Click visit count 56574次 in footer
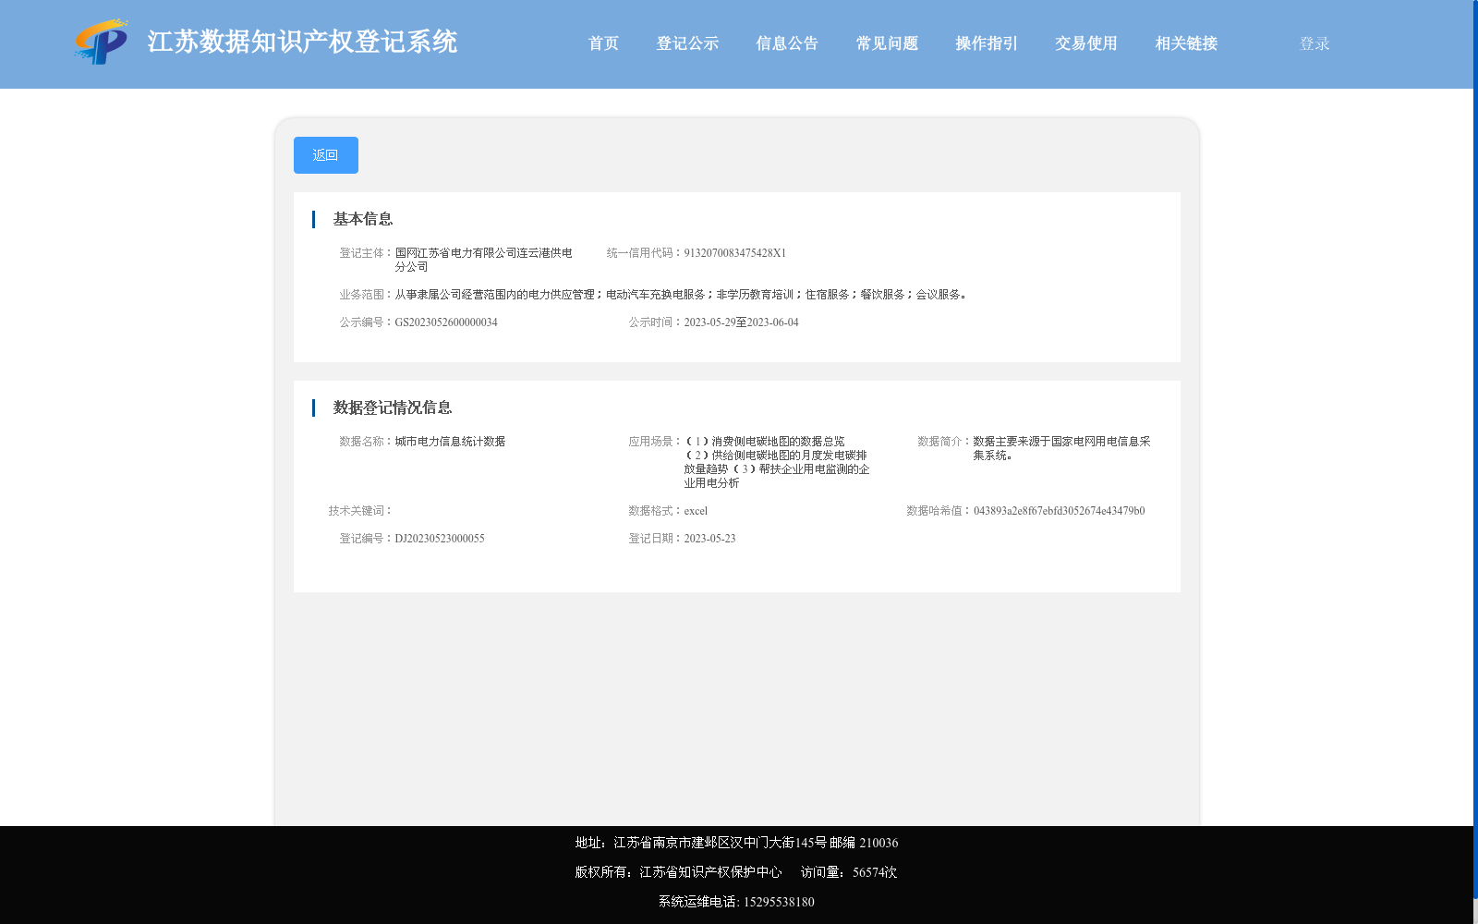Viewport: 1478px width, 924px height. click(x=875, y=872)
